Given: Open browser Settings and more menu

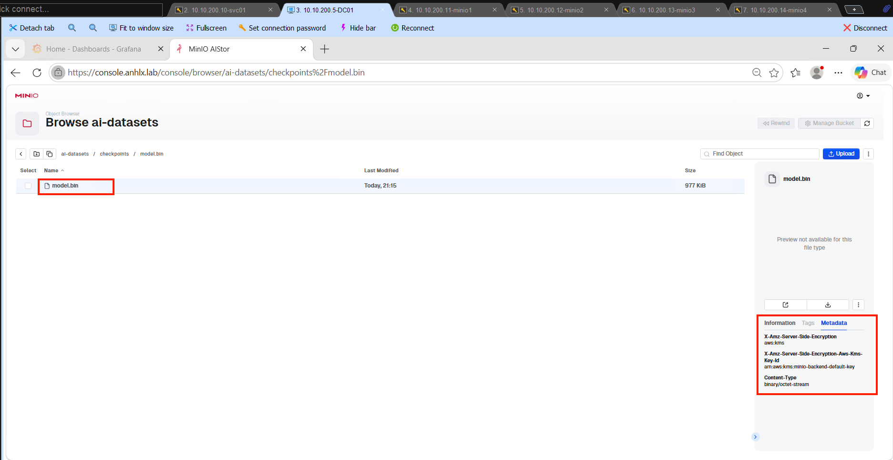Looking at the screenshot, I should pyautogui.click(x=838, y=73).
